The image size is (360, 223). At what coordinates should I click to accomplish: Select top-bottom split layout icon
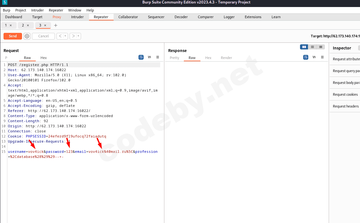(x=312, y=47)
